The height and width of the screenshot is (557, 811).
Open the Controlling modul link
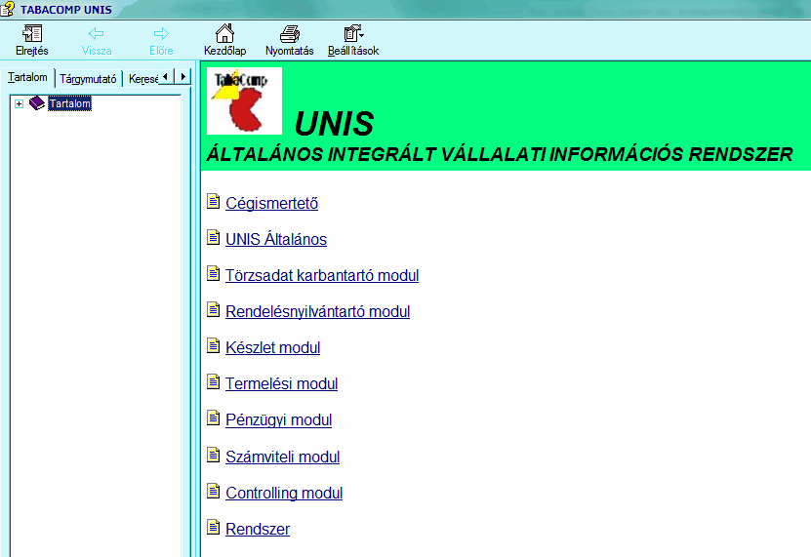point(284,493)
